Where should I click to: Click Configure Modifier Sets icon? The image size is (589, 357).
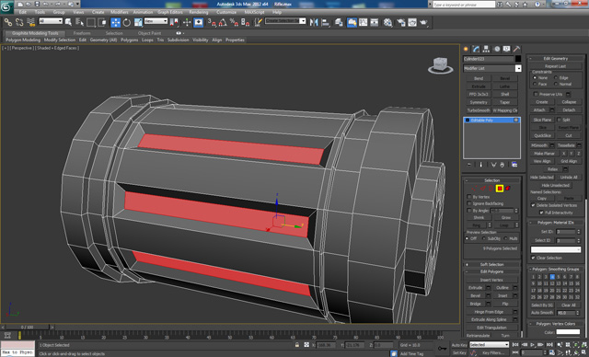(514, 165)
